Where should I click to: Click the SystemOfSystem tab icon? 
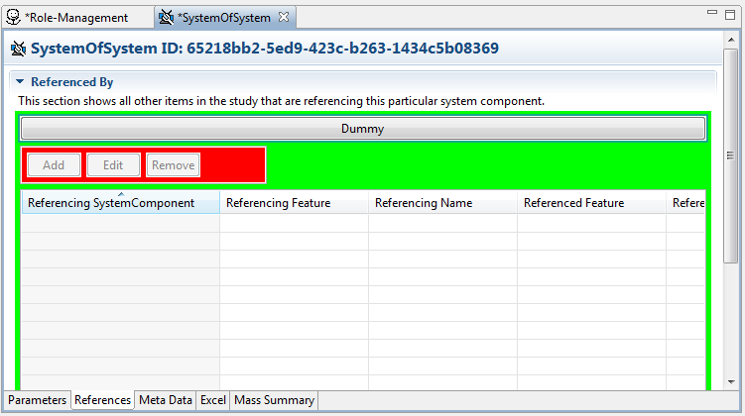coord(166,17)
